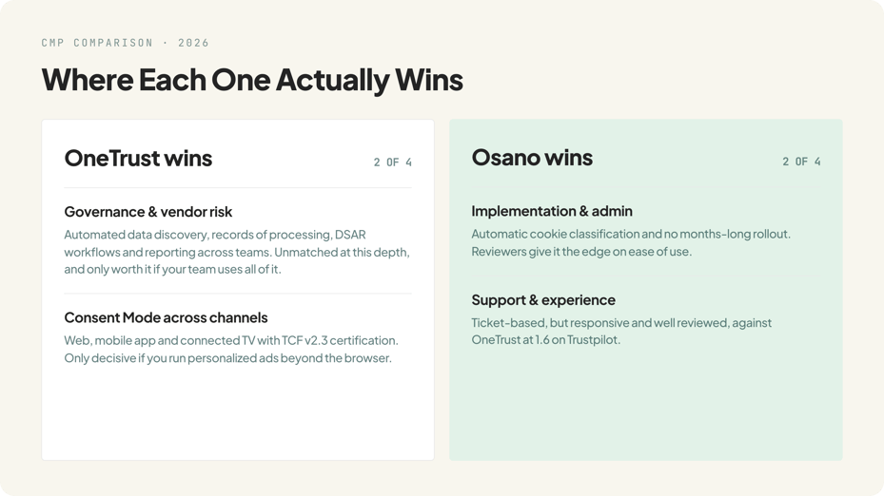
Task: Click the 'Consent Mode across channels' subheading
Action: point(166,317)
